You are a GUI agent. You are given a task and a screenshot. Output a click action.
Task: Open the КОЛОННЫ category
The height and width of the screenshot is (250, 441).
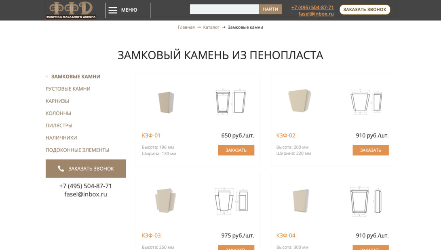58,113
